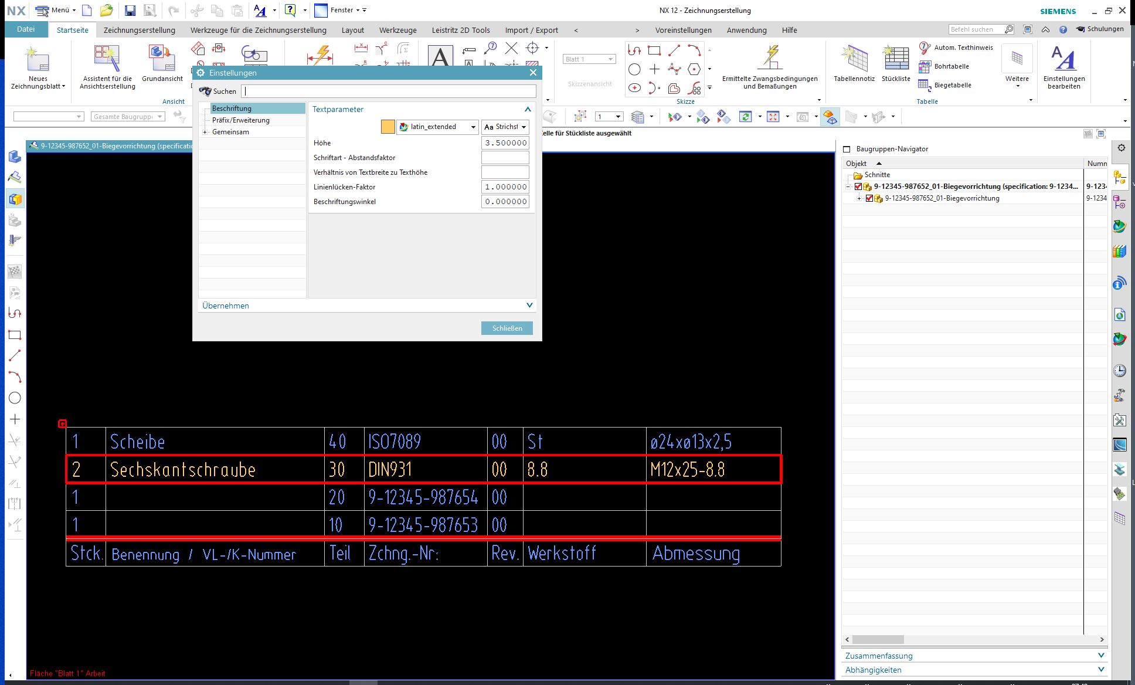1135x685 pixels.
Task: Open the history clock sidebar icon
Action: click(1120, 371)
